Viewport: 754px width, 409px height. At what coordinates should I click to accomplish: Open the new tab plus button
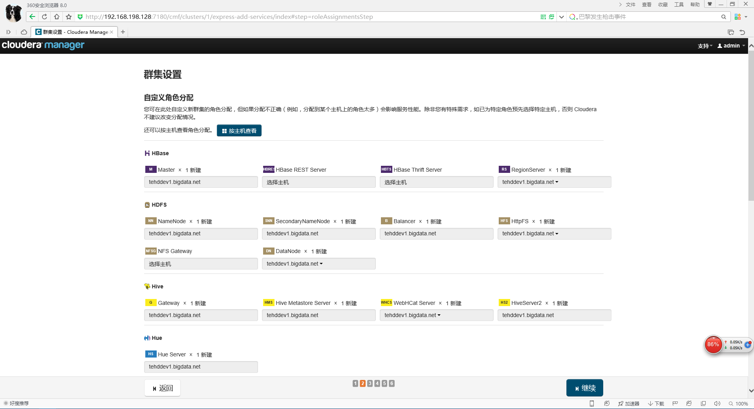pyautogui.click(x=123, y=32)
